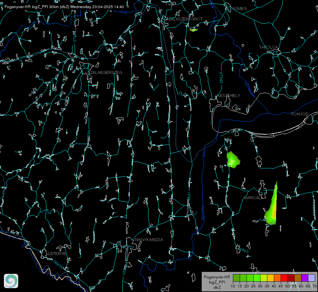Click the road number 06835 label
The width and height of the screenshot is (318, 292).
coord(58,264)
